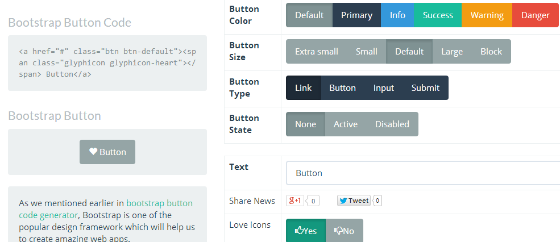This screenshot has width=560, height=242.
Task: Switch button type to Input
Action: pos(384,88)
